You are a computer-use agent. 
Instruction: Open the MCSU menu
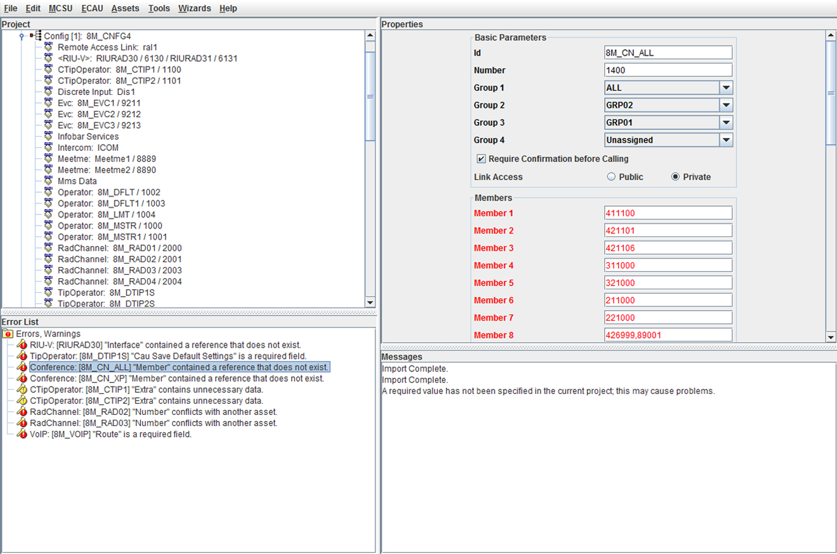coord(61,8)
